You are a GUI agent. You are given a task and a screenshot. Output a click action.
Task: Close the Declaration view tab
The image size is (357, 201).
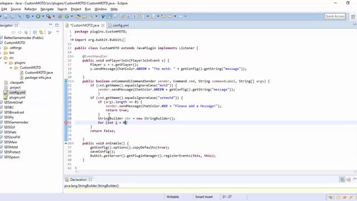pyautogui.click(x=90, y=180)
